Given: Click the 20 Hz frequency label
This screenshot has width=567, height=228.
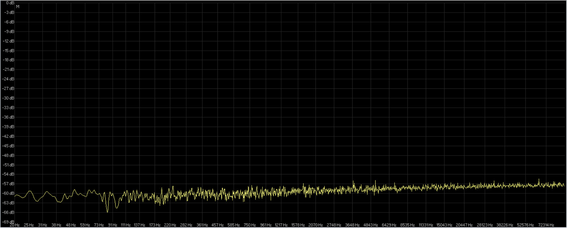Looking at the screenshot, I should (14, 225).
